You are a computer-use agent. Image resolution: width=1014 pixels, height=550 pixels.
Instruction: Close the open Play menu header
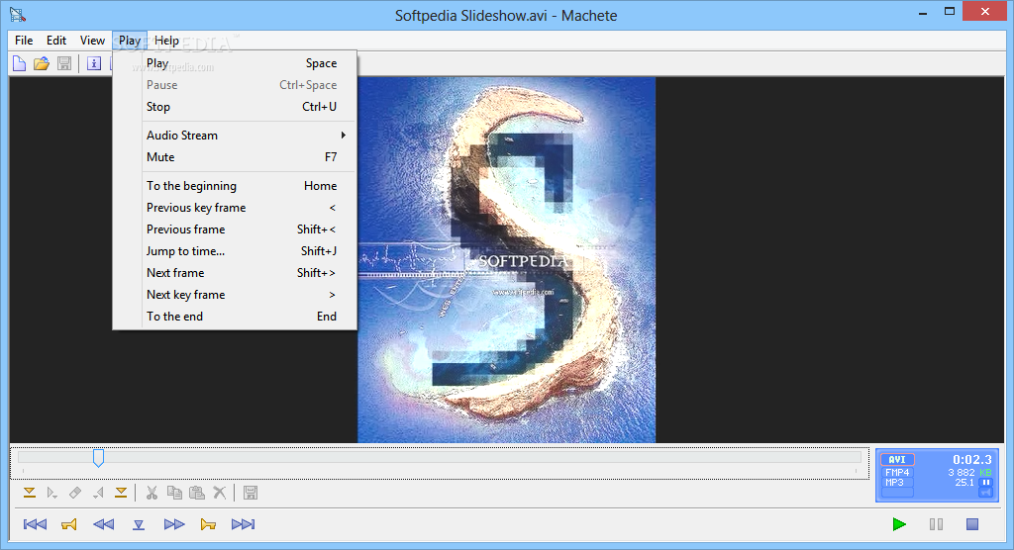[130, 41]
